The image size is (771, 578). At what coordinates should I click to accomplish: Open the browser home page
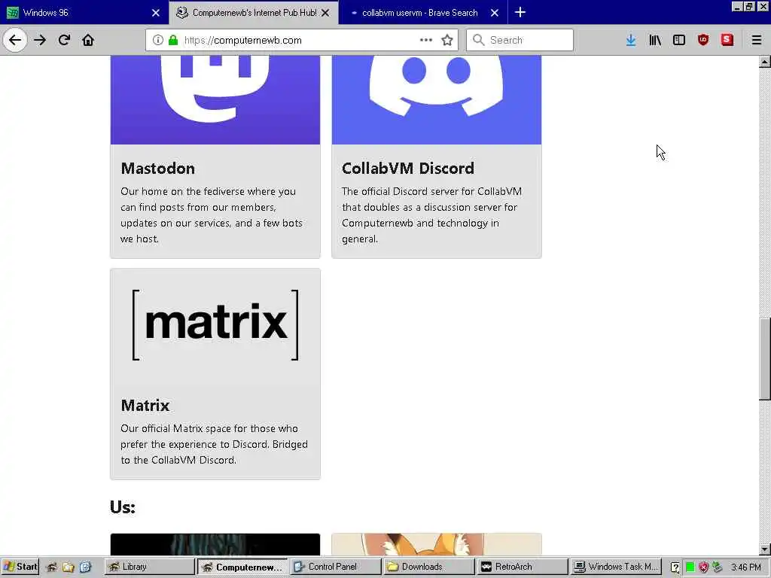pos(88,40)
